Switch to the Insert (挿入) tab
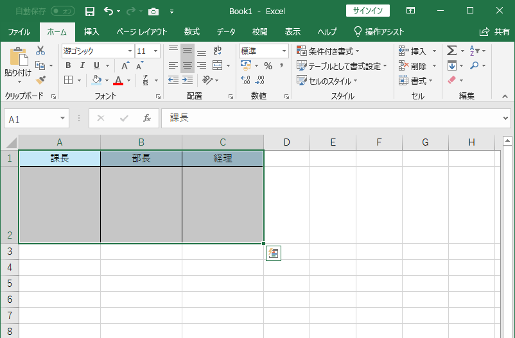The width and height of the screenshot is (515, 338). [92, 32]
